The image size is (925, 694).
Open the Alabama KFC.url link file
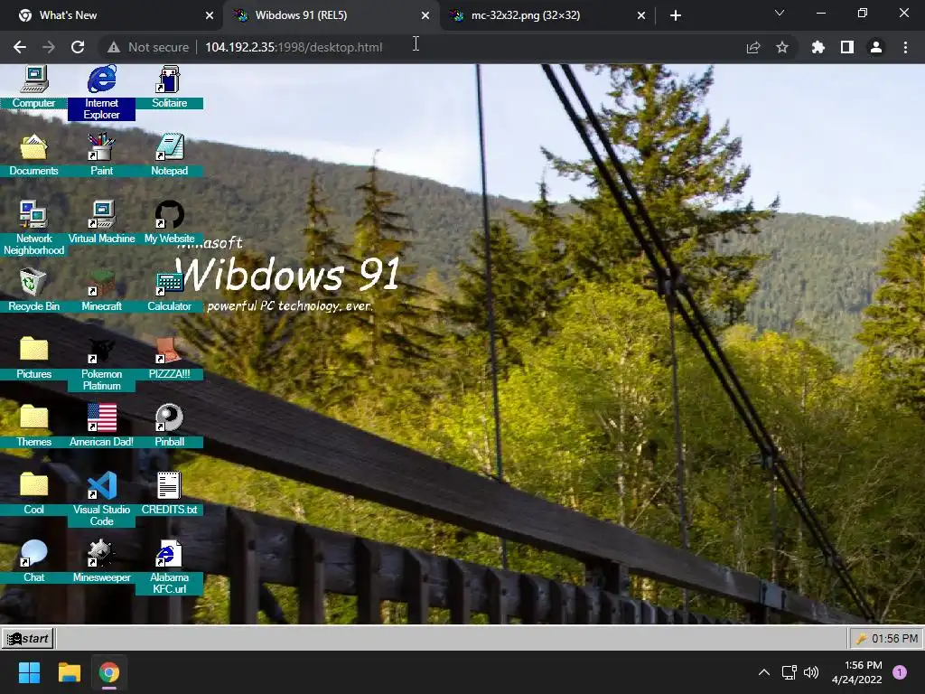point(169,567)
